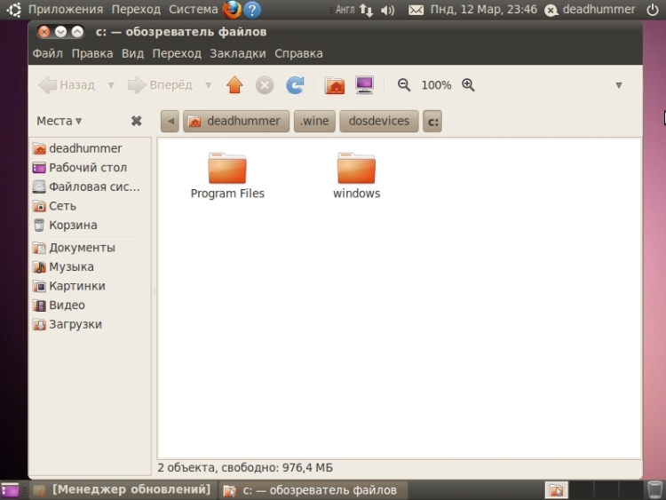This screenshot has width=666, height=500.
Task: Select Корзина in the places sidebar
Action: (73, 226)
